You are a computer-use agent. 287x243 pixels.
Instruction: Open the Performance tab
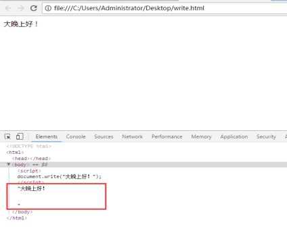tap(167, 136)
